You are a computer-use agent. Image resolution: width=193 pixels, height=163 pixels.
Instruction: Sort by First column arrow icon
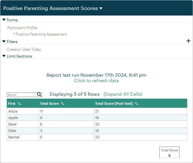click(x=19, y=103)
